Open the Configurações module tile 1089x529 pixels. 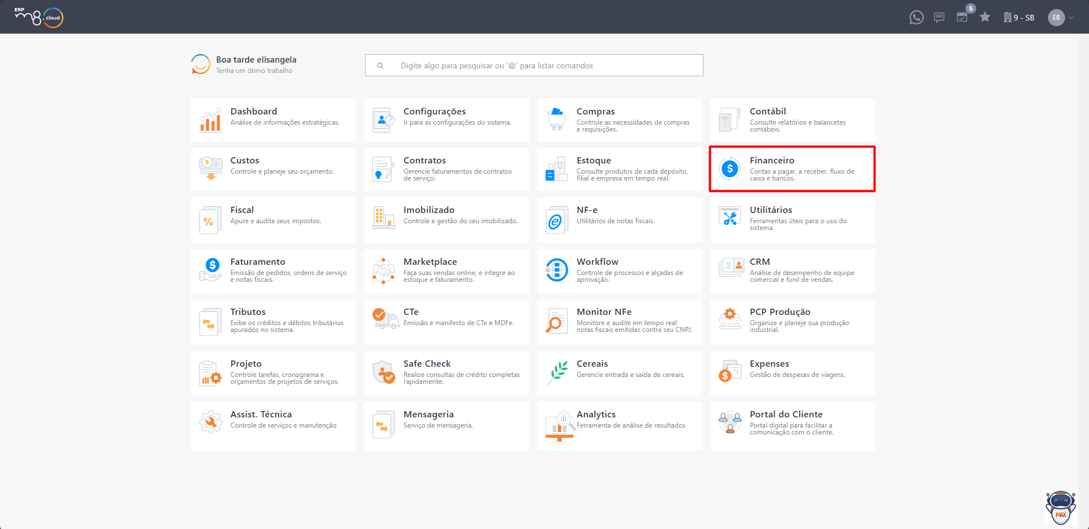(x=446, y=120)
